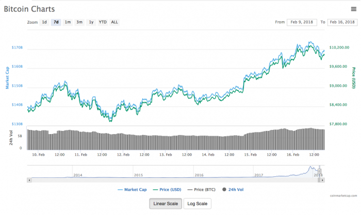Set zoom to YTD
This screenshot has width=361, height=215.
tap(103, 22)
